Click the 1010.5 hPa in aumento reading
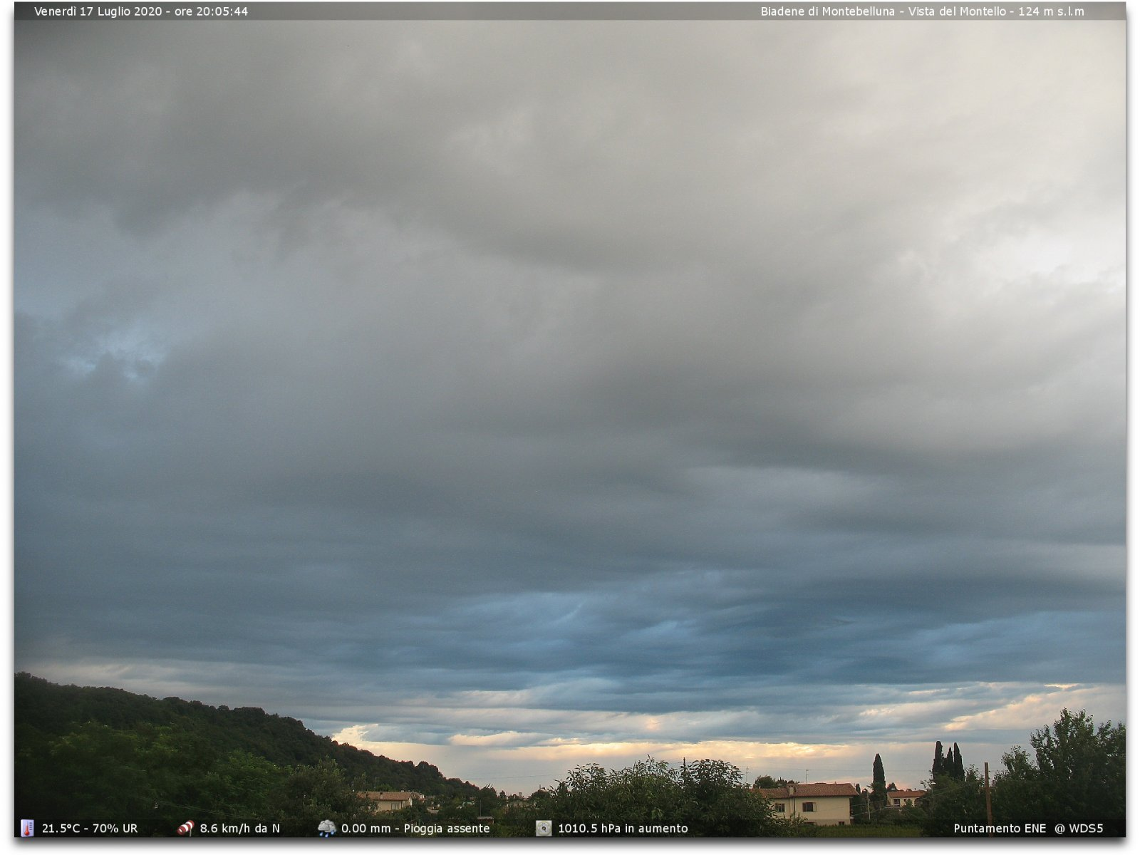1140x855 pixels. [623, 829]
